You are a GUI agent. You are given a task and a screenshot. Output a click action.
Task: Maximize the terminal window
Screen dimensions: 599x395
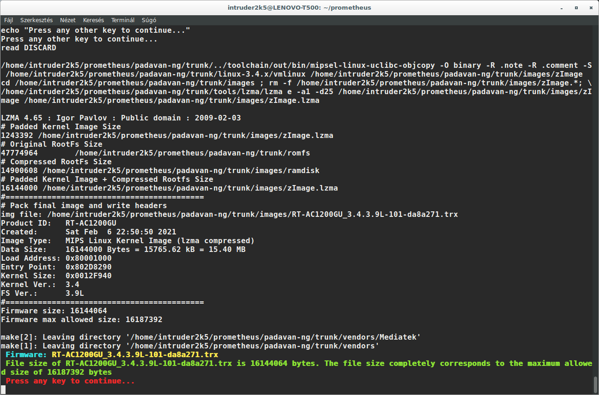[x=576, y=7]
